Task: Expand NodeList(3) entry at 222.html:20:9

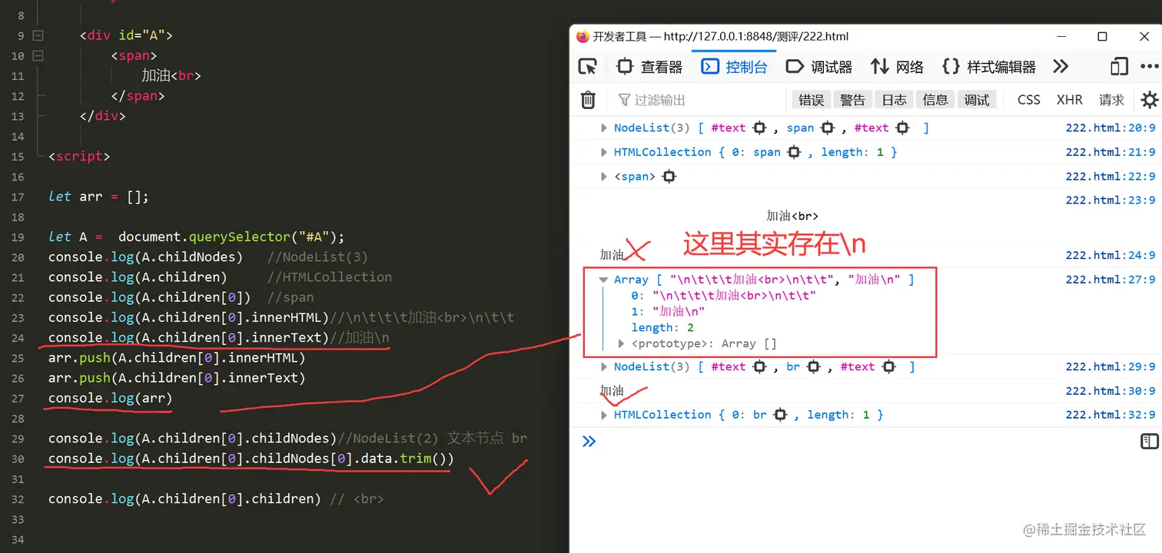Action: point(604,128)
